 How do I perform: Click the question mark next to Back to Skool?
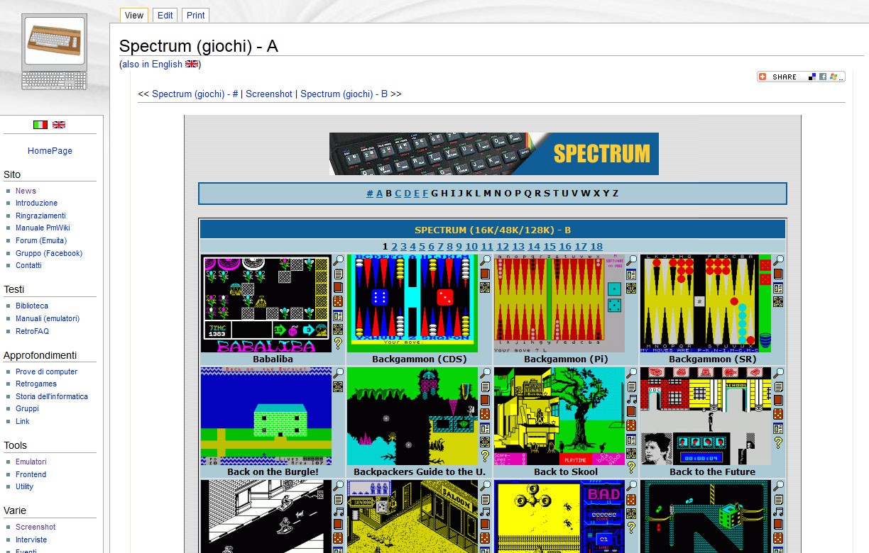pyautogui.click(x=631, y=467)
